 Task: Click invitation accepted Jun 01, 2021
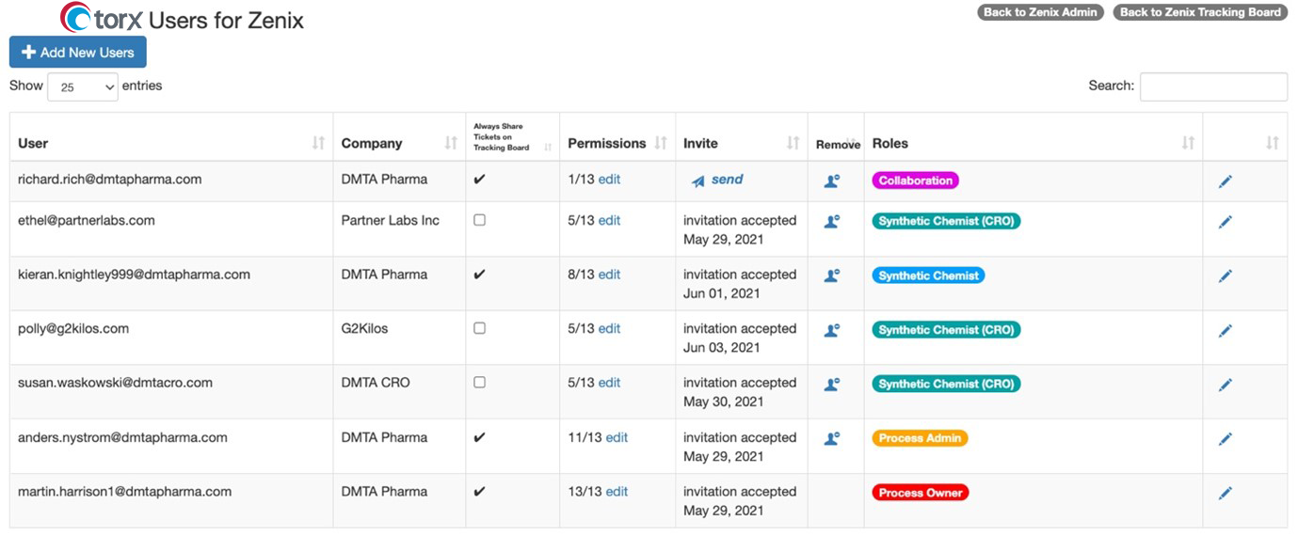click(x=740, y=284)
